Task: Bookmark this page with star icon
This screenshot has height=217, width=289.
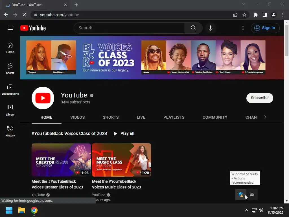Action: (x=244, y=15)
